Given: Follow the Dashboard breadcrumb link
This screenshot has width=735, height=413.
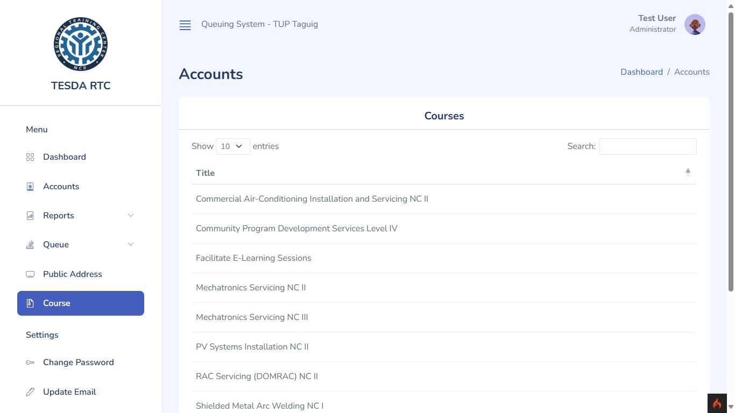Looking at the screenshot, I should point(641,72).
